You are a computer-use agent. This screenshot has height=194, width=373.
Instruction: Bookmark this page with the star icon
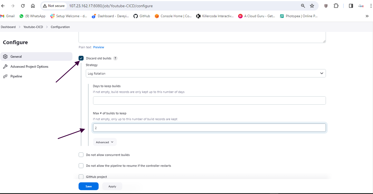pos(312,6)
